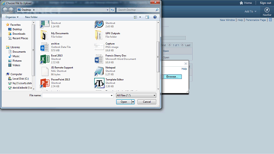
Task: Open the NavBar compass icon
Action: pyautogui.click(x=267, y=10)
